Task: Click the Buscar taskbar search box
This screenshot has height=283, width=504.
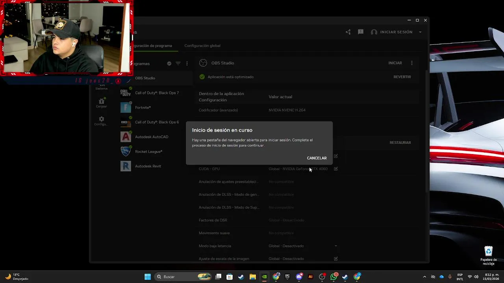Action: pos(183,277)
